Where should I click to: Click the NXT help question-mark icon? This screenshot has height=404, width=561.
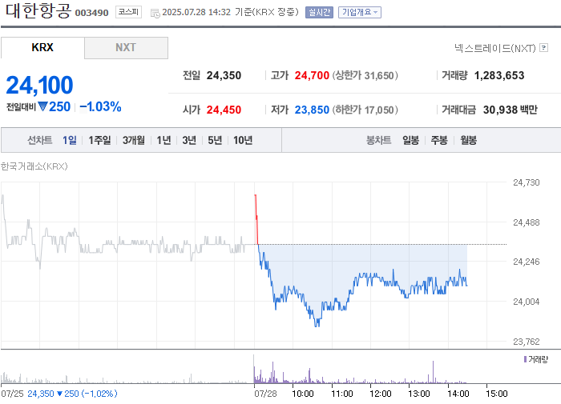click(543, 47)
